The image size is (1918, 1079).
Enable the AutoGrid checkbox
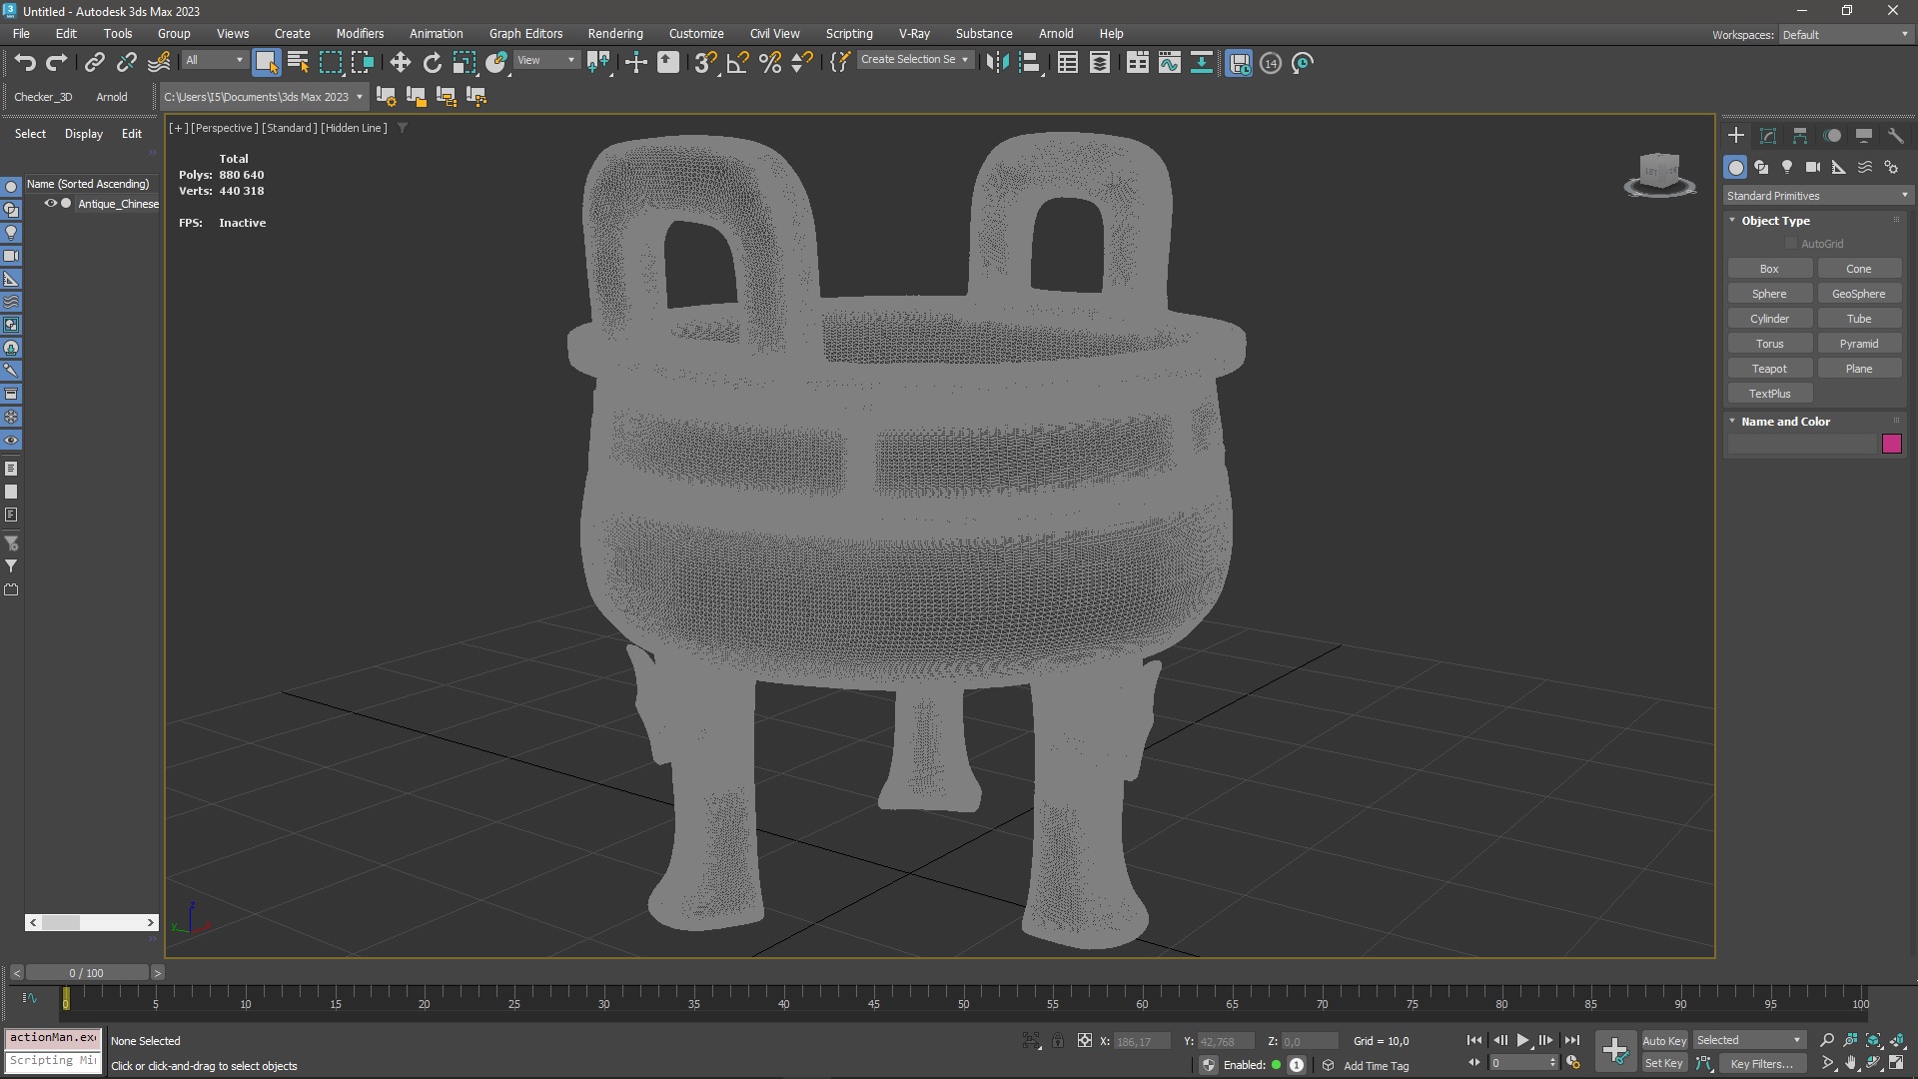point(1791,244)
